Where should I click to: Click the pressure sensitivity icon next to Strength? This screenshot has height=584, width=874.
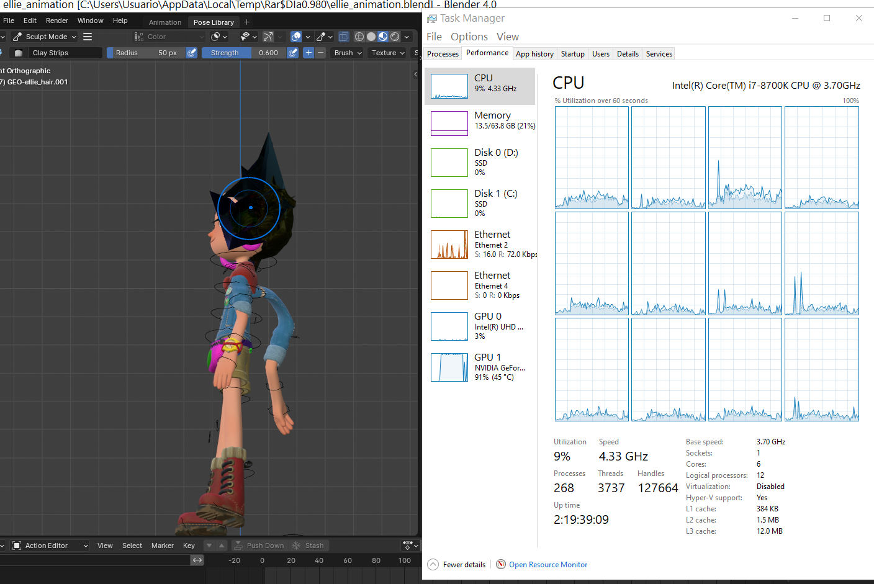293,53
